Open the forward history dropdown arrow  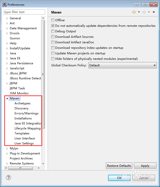point(149,12)
